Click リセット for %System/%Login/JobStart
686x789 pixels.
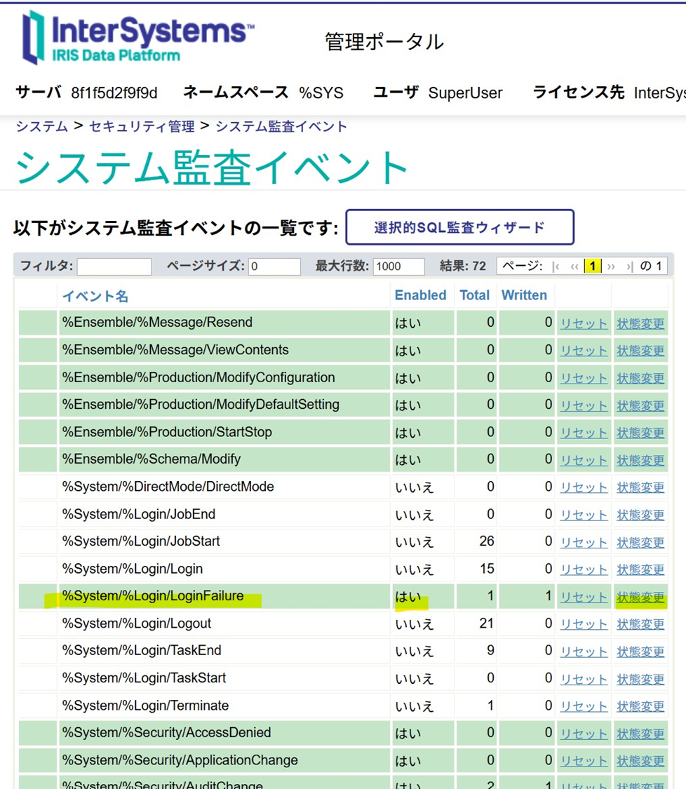pos(583,543)
